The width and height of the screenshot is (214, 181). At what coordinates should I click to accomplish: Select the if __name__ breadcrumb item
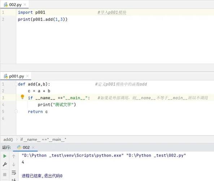43,139
